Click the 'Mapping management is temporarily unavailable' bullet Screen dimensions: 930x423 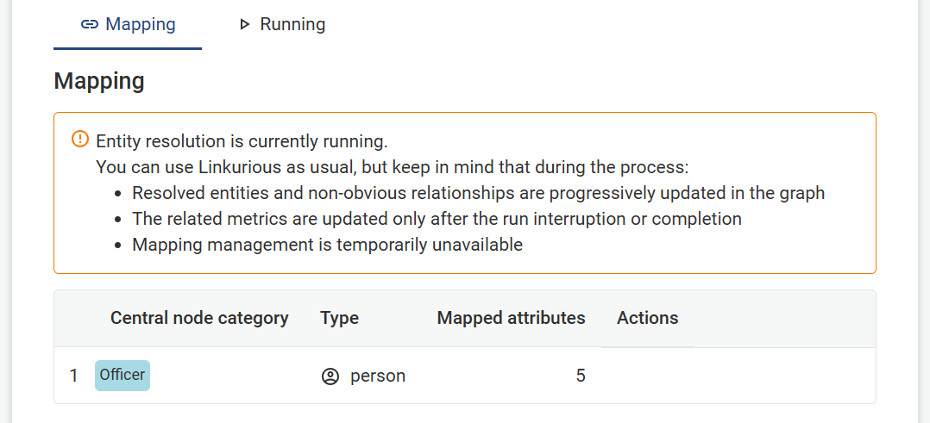tap(328, 245)
